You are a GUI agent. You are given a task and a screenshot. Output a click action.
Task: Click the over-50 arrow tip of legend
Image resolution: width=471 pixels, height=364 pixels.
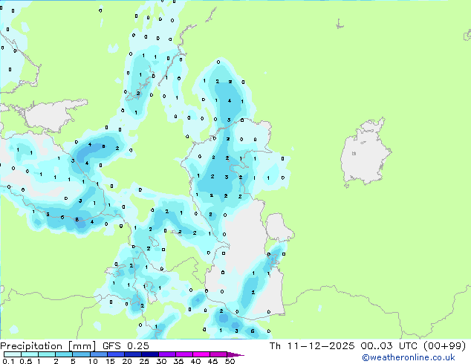pyautogui.click(x=235, y=354)
